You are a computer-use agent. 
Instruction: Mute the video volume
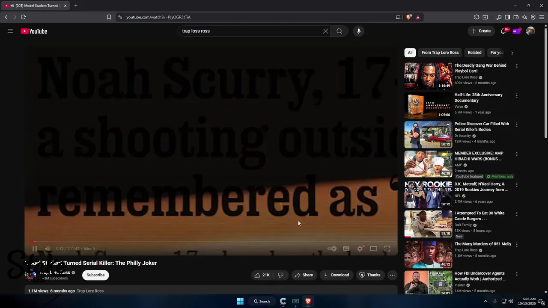[48, 249]
